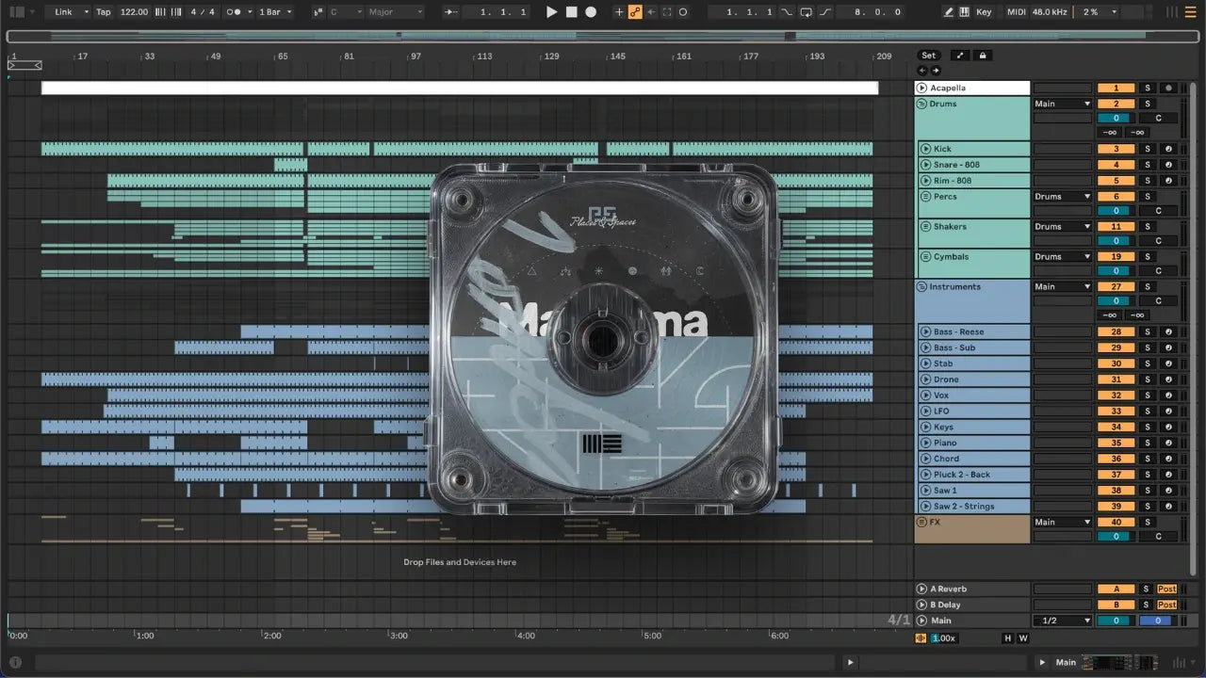This screenshot has width=1206, height=678.
Task: Click the Main track volume value 0
Action: [1116, 621]
